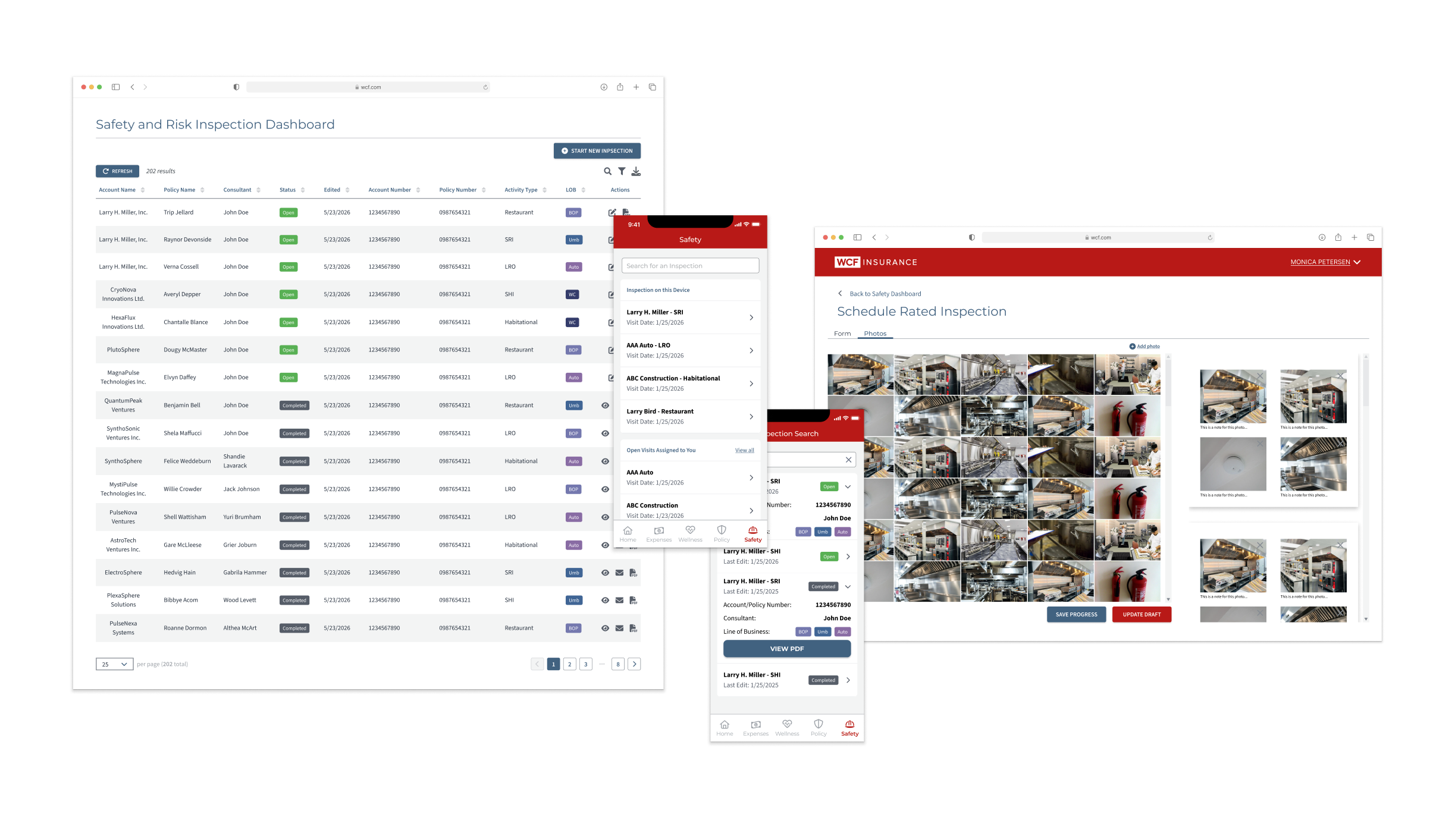This screenshot has width=1455, height=817.
Task: View SynthoSphere inspection eye icon
Action: (605, 461)
